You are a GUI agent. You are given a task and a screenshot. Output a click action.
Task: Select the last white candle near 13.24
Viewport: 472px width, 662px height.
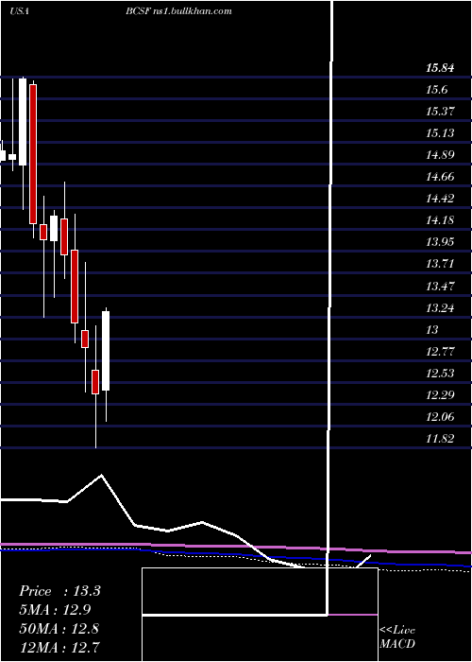pyautogui.click(x=106, y=351)
